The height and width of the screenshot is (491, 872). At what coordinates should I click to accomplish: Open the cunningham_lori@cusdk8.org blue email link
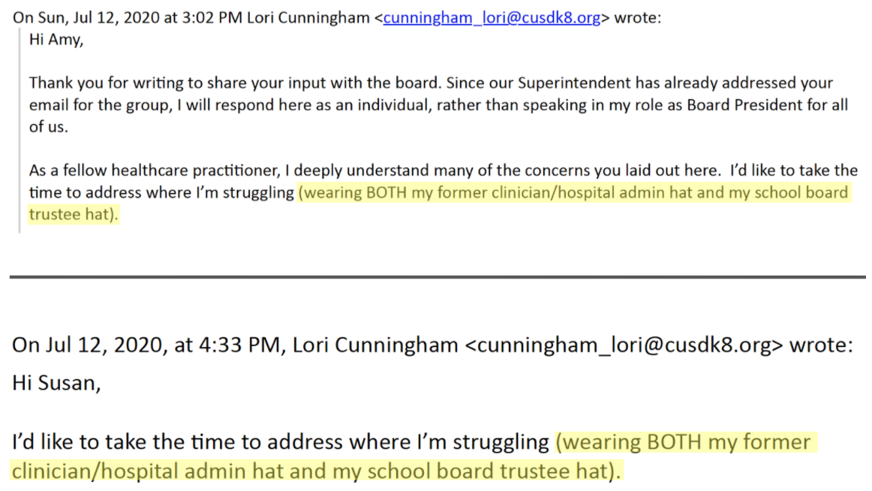coord(492,18)
